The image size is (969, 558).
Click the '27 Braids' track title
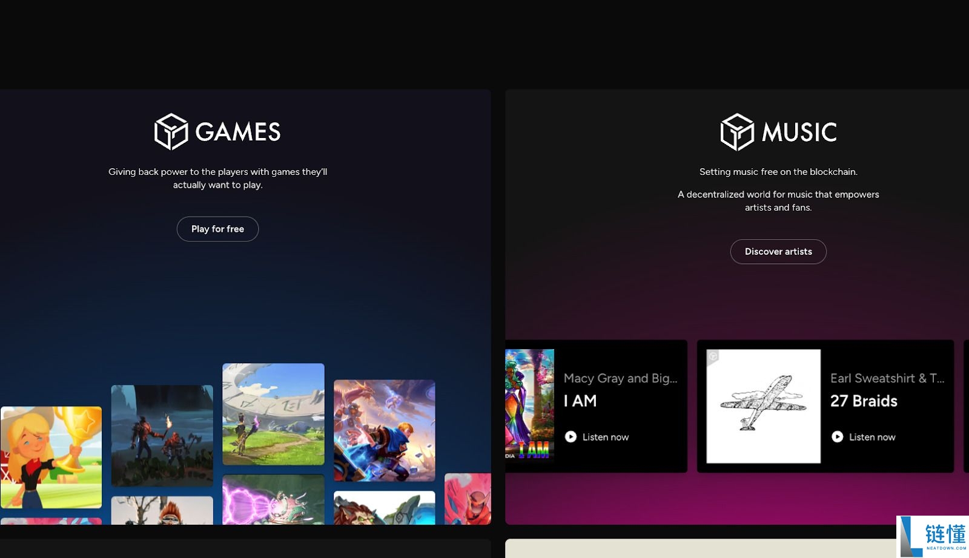[864, 401]
